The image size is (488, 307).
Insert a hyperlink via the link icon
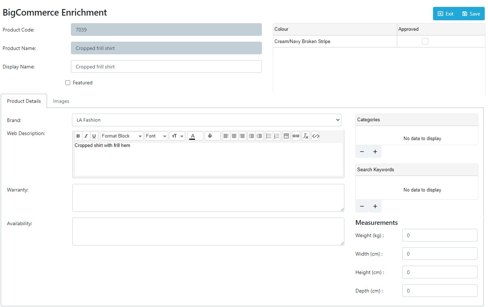pos(296,136)
